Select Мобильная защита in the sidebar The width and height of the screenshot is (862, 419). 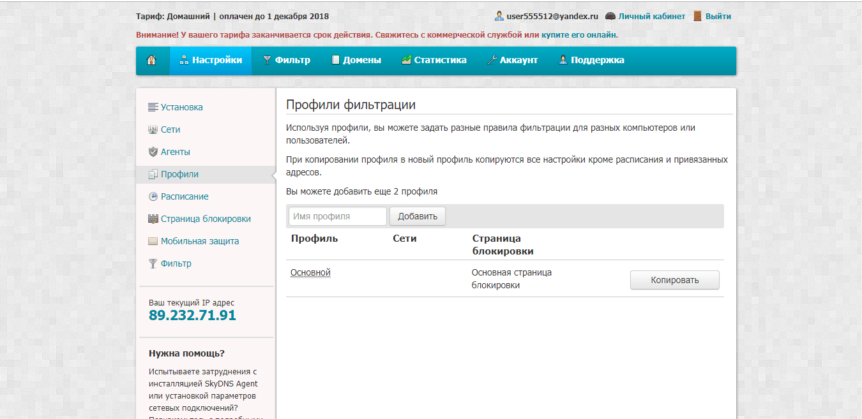click(199, 242)
